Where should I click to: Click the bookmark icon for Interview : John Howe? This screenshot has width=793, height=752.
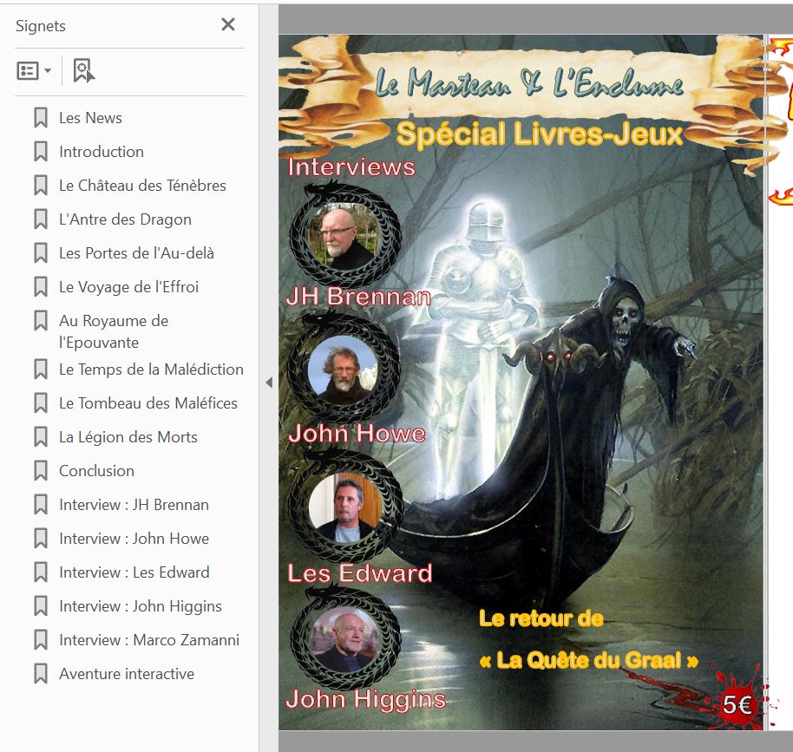point(41,539)
